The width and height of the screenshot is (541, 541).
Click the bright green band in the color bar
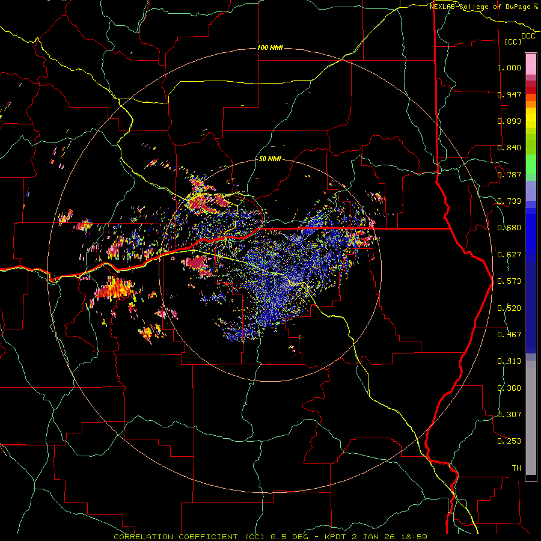pyautogui.click(x=531, y=164)
